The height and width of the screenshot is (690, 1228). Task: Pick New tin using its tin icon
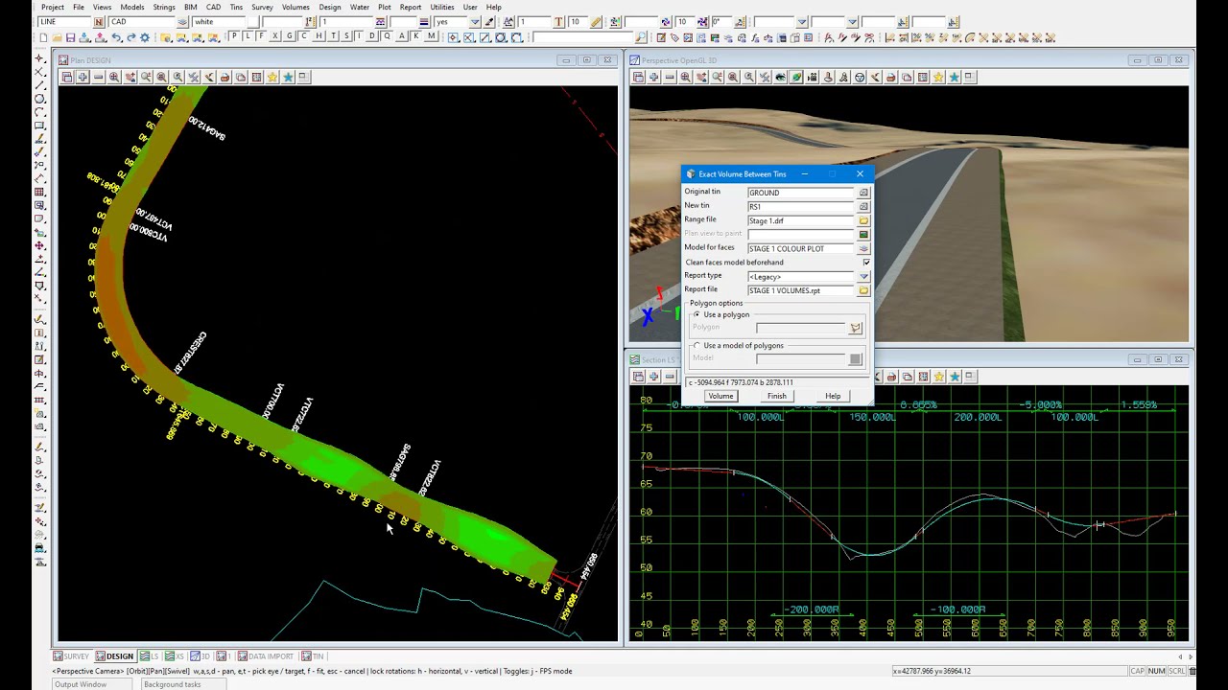(x=863, y=206)
